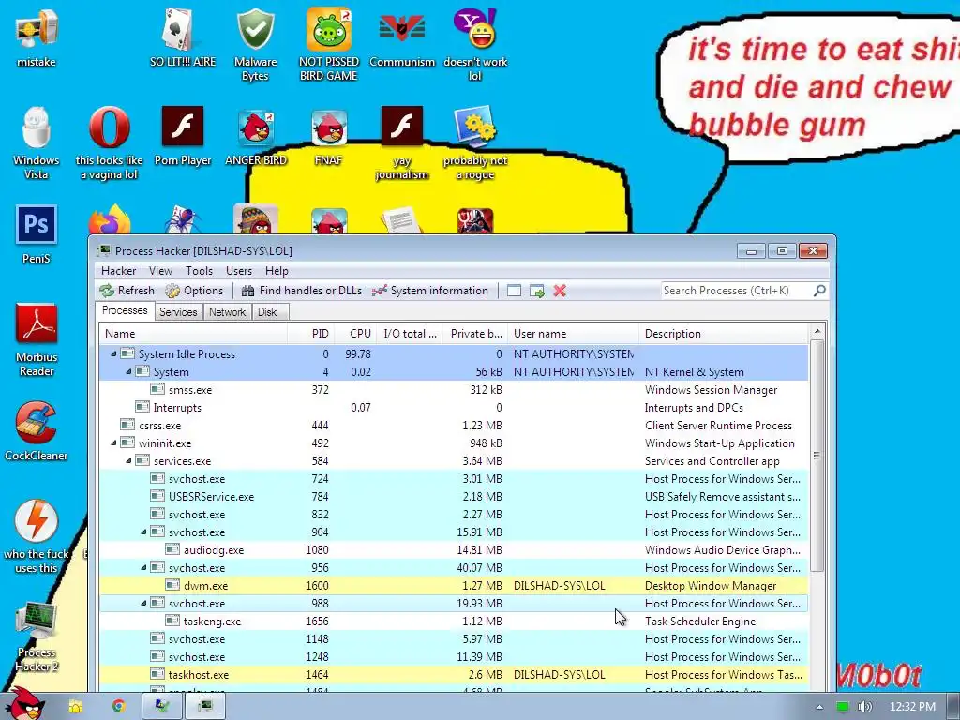The height and width of the screenshot is (720, 960).
Task: Sort by the CPU column header
Action: [x=355, y=334]
